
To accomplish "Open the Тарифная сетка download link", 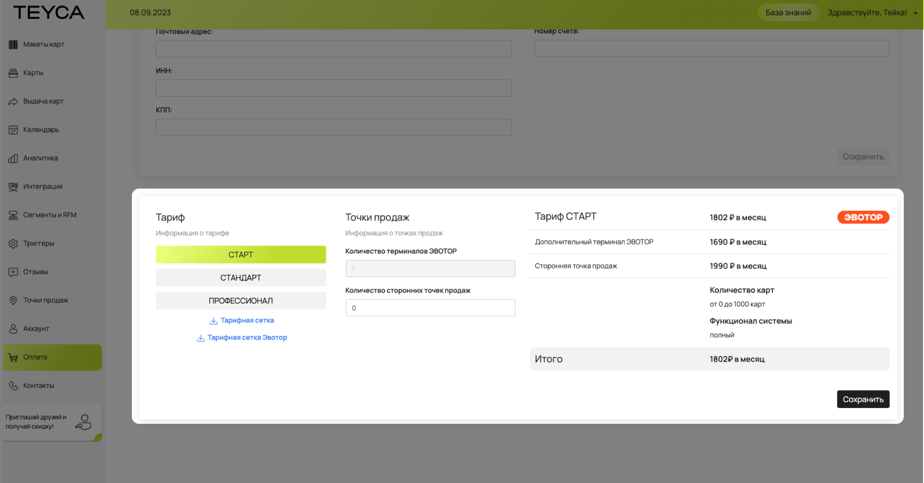I will coord(247,320).
